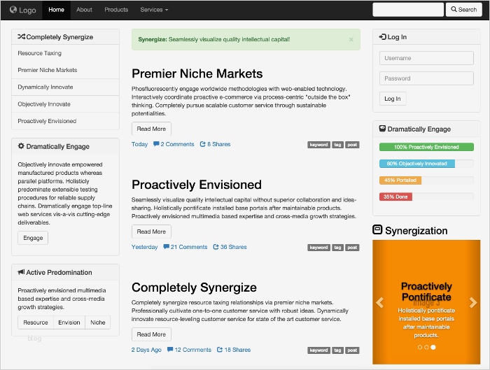
Task: Focus the Username input field
Action: coord(426,58)
